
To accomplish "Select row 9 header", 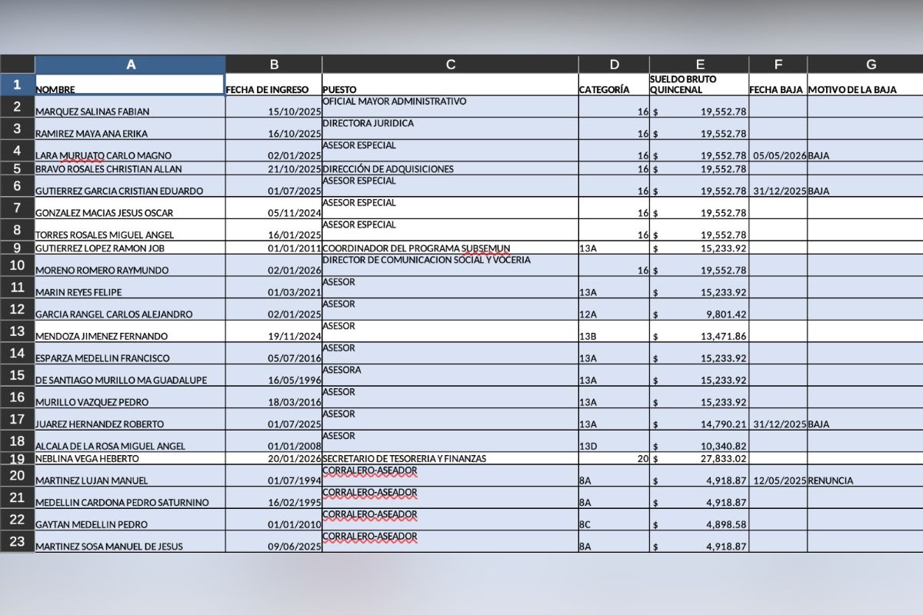I will point(17,248).
